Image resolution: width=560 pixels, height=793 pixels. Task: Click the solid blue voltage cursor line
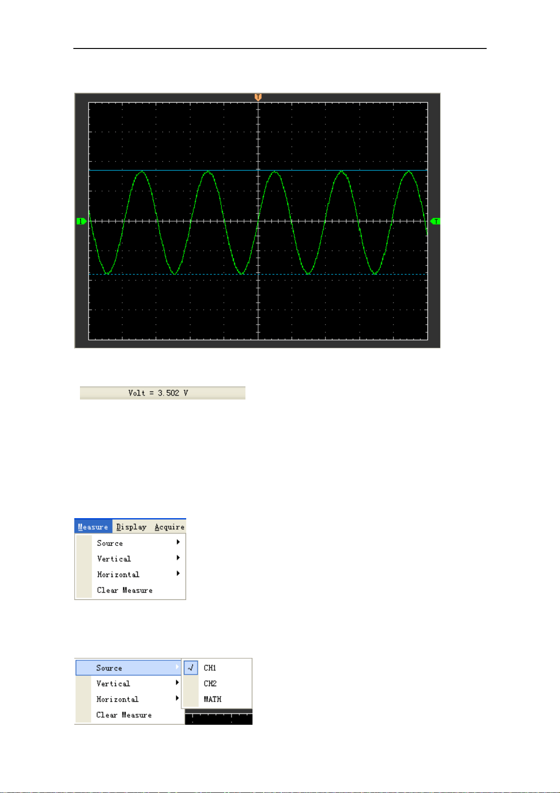click(x=258, y=170)
